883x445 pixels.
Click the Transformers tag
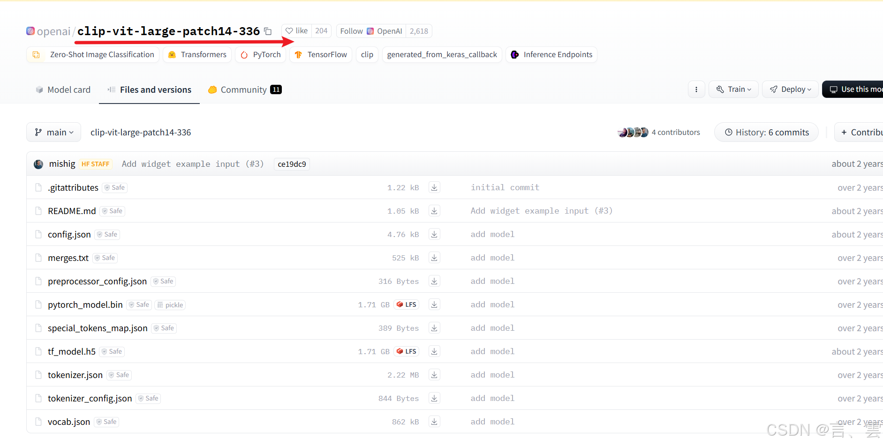click(x=197, y=55)
